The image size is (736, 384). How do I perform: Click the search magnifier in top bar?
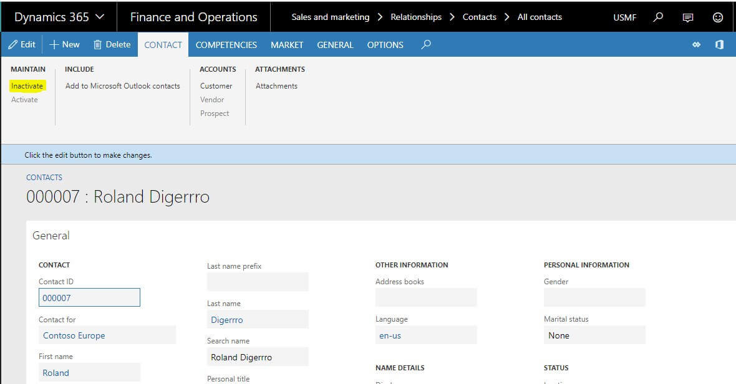click(x=658, y=17)
